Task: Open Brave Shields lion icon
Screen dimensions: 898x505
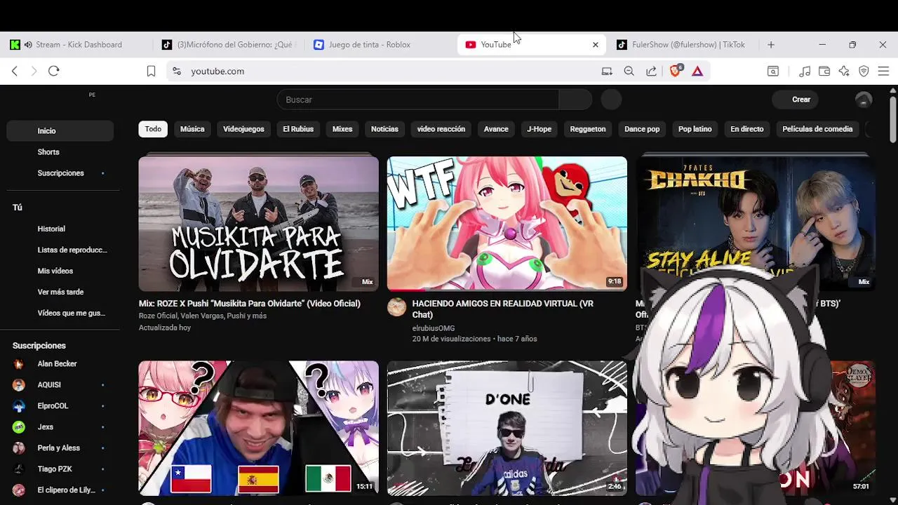Action: pyautogui.click(x=676, y=71)
